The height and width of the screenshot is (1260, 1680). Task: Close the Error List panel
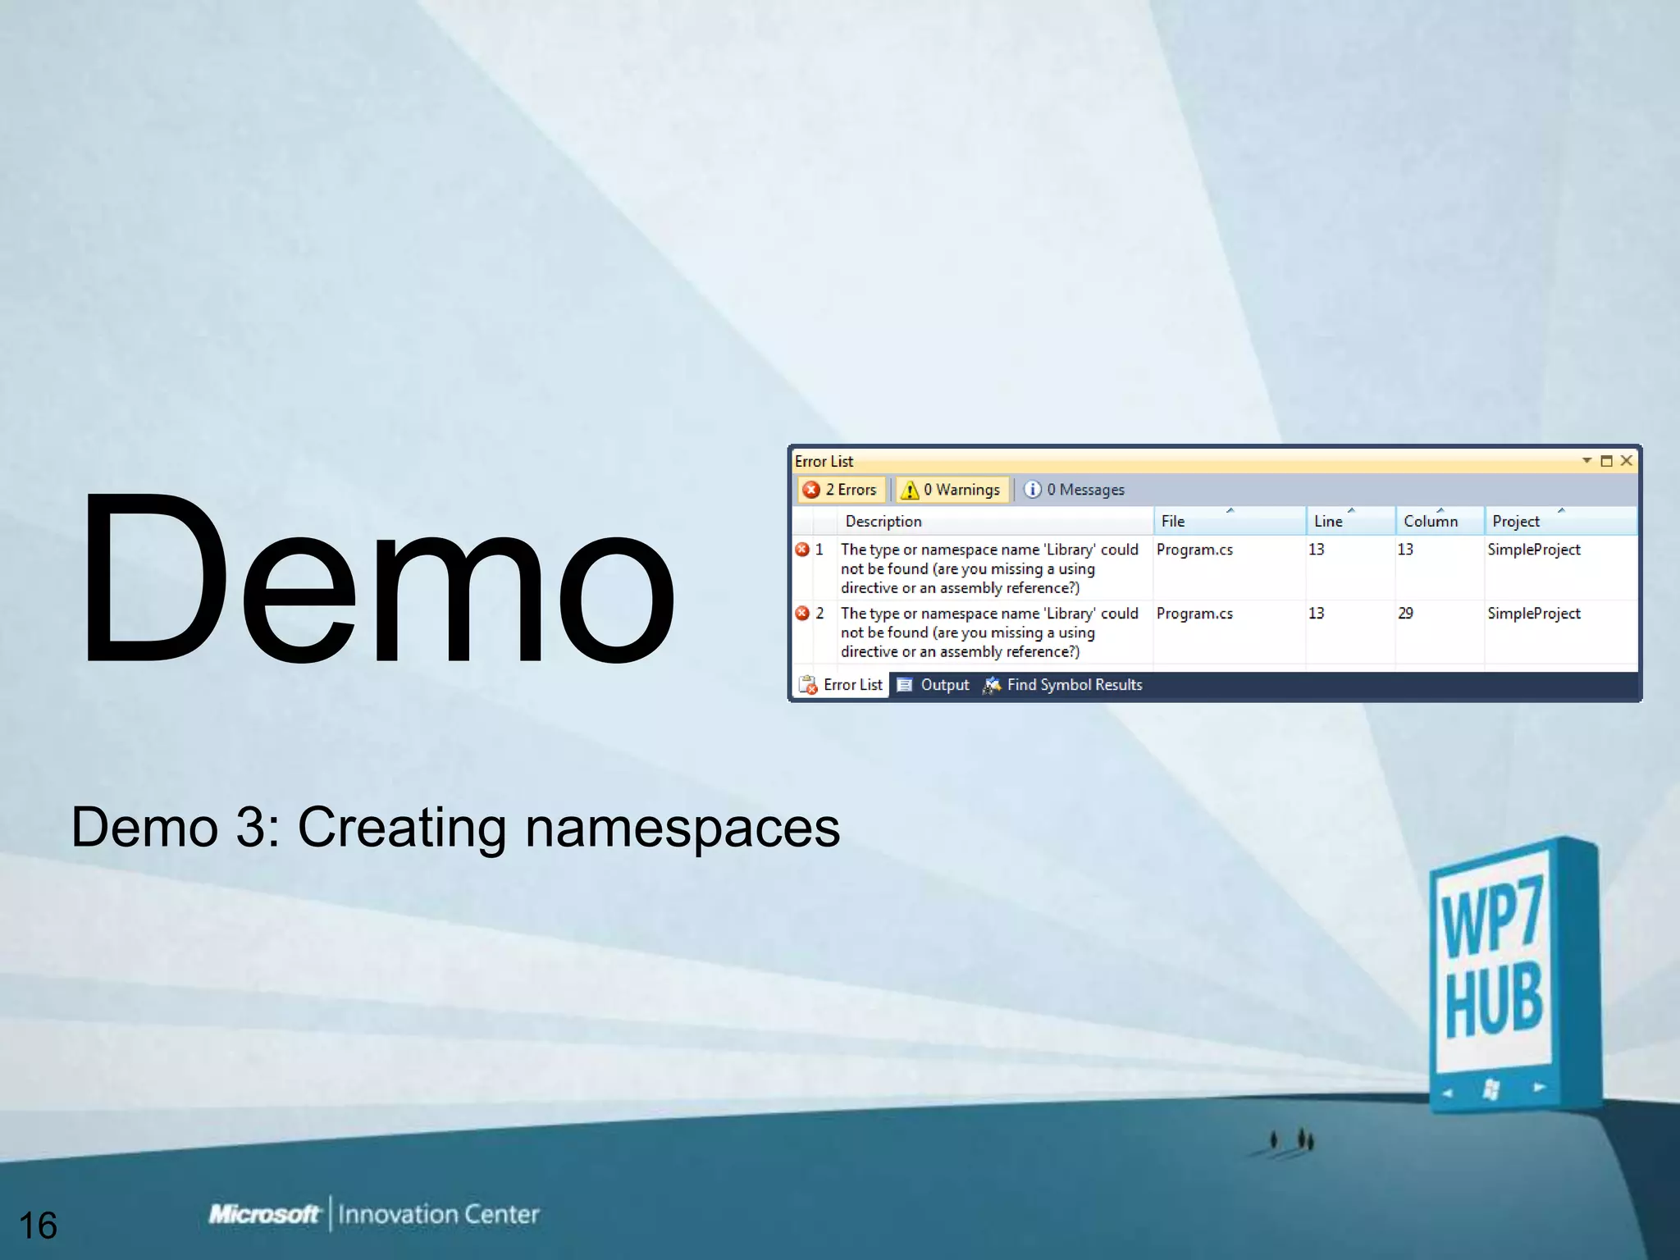click(1626, 461)
